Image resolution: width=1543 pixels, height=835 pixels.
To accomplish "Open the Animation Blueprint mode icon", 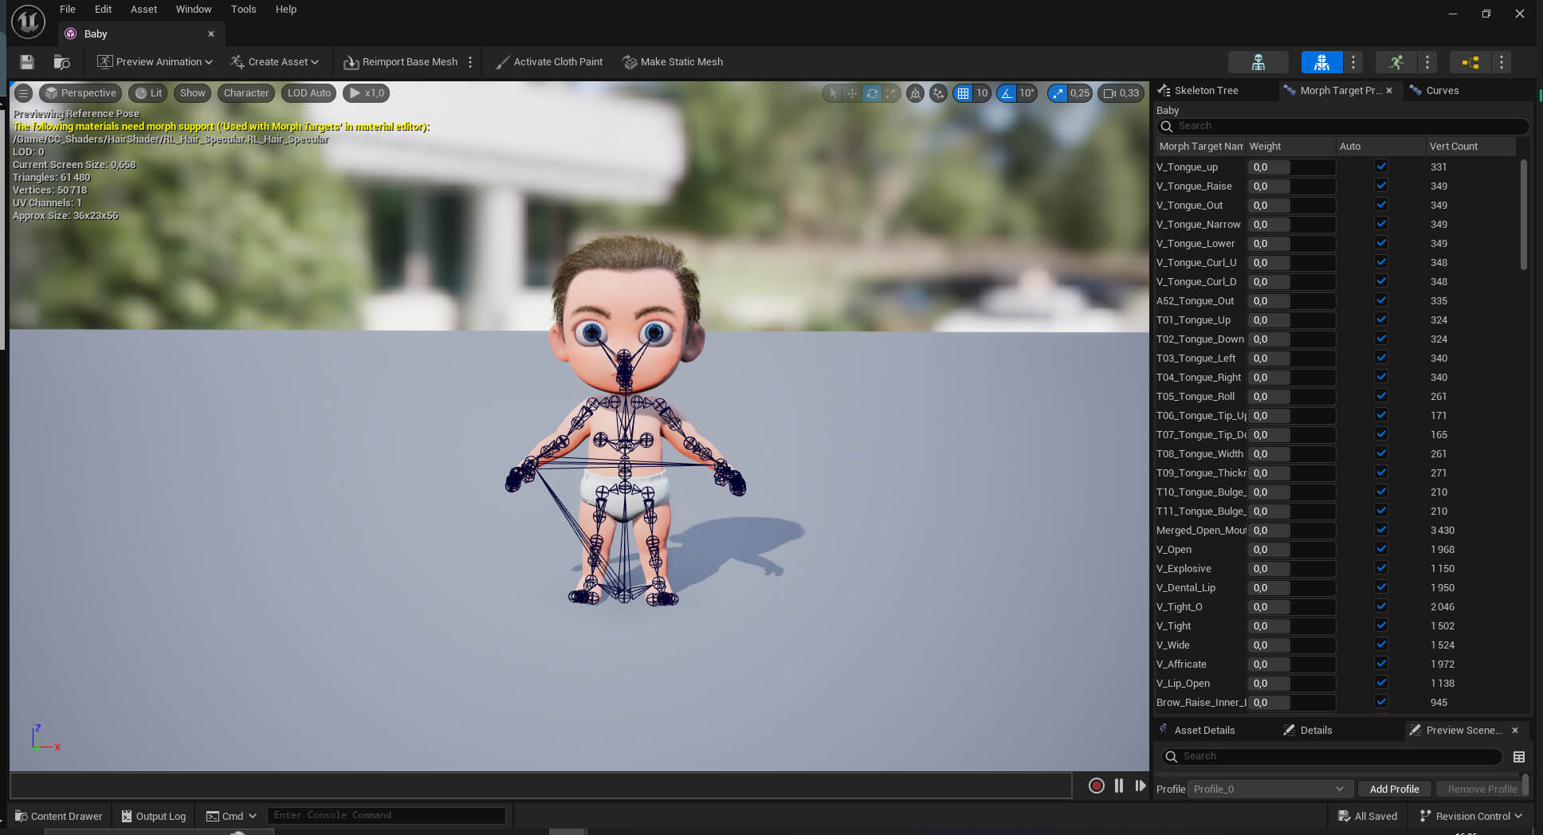I will coord(1470,62).
